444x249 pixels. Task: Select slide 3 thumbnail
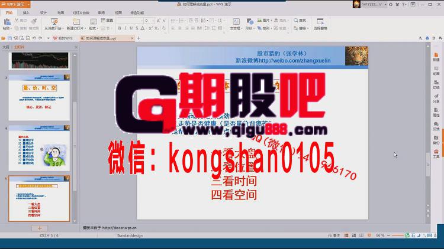[x=39, y=97]
